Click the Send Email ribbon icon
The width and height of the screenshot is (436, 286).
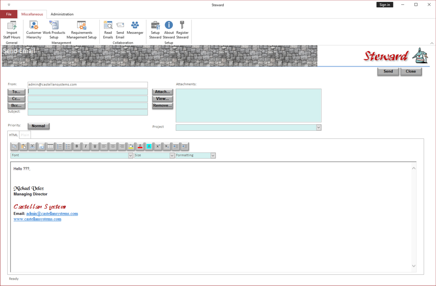pos(120,30)
